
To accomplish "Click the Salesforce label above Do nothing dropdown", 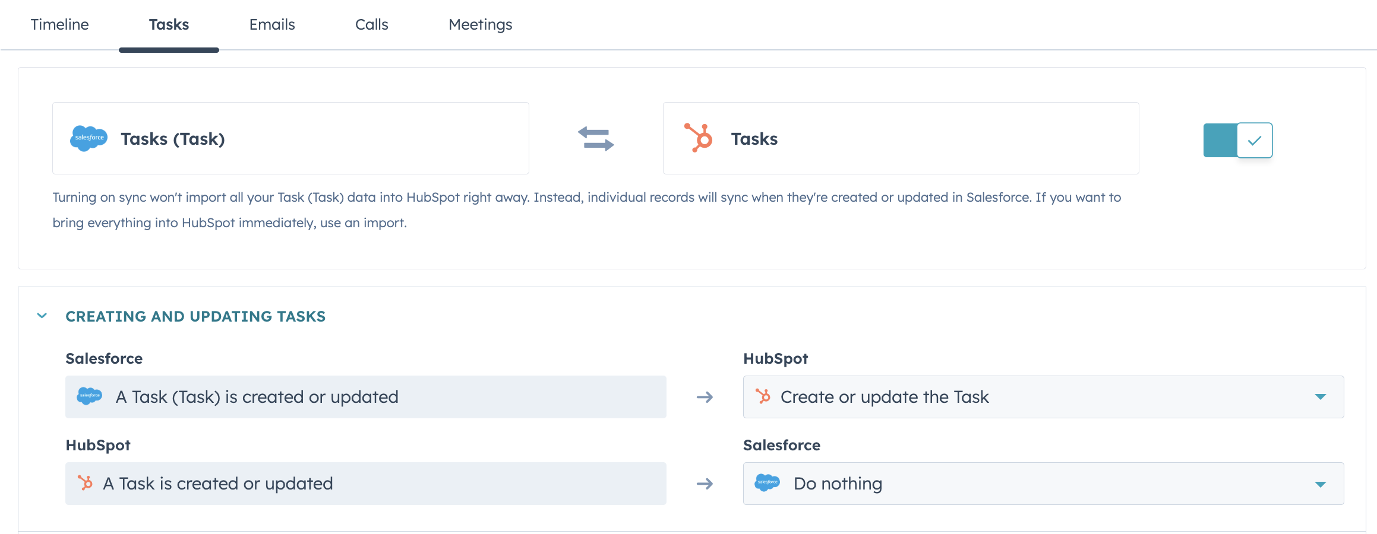I will [782, 445].
